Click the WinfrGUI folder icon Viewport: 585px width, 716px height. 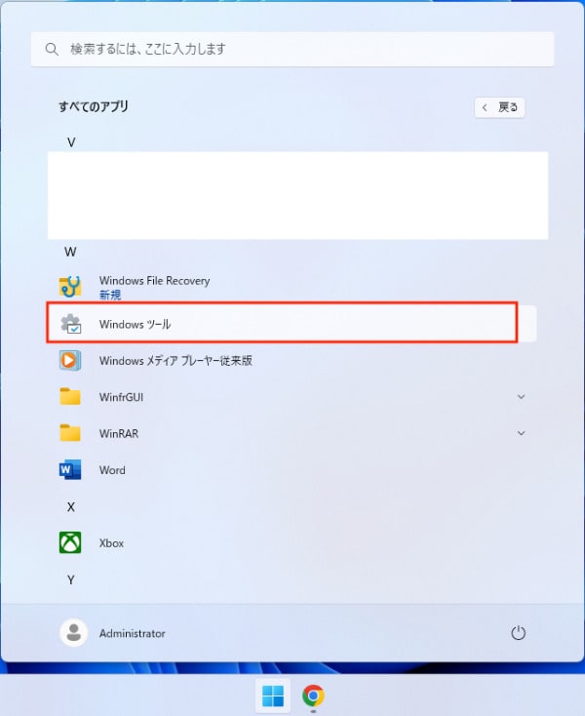point(70,396)
